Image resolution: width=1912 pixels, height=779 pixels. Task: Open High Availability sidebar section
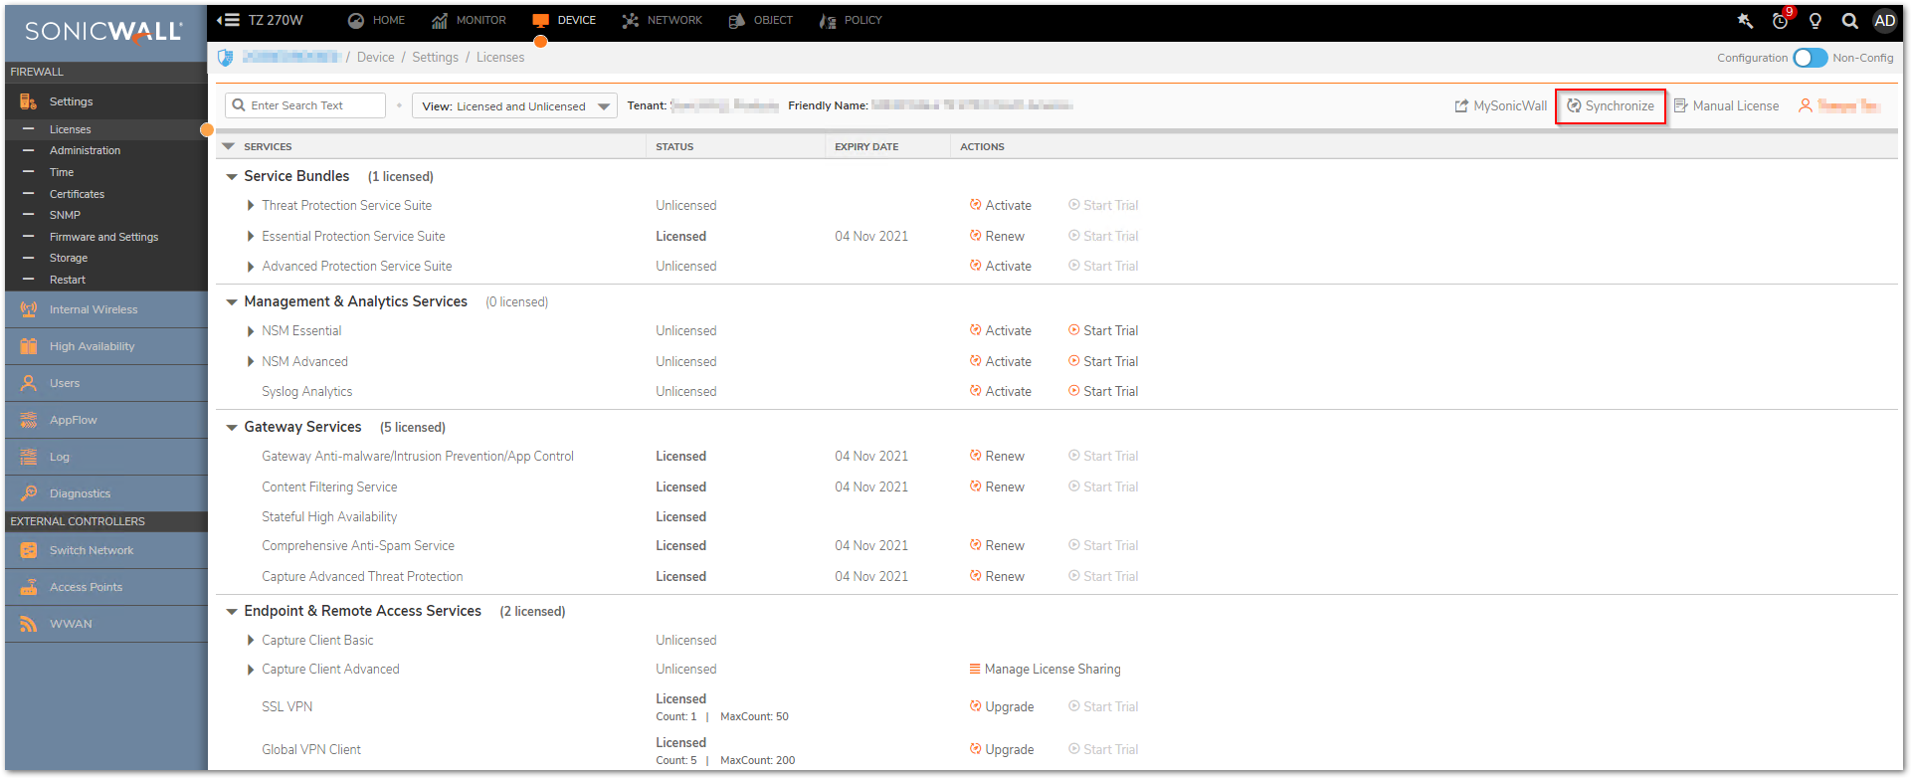(92, 346)
